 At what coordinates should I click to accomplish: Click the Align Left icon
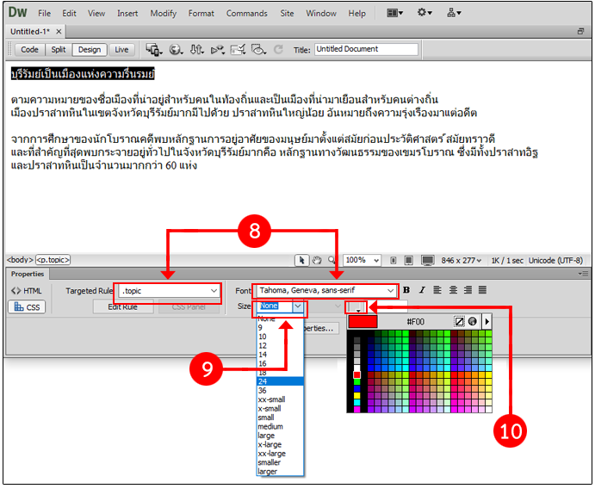pos(437,290)
